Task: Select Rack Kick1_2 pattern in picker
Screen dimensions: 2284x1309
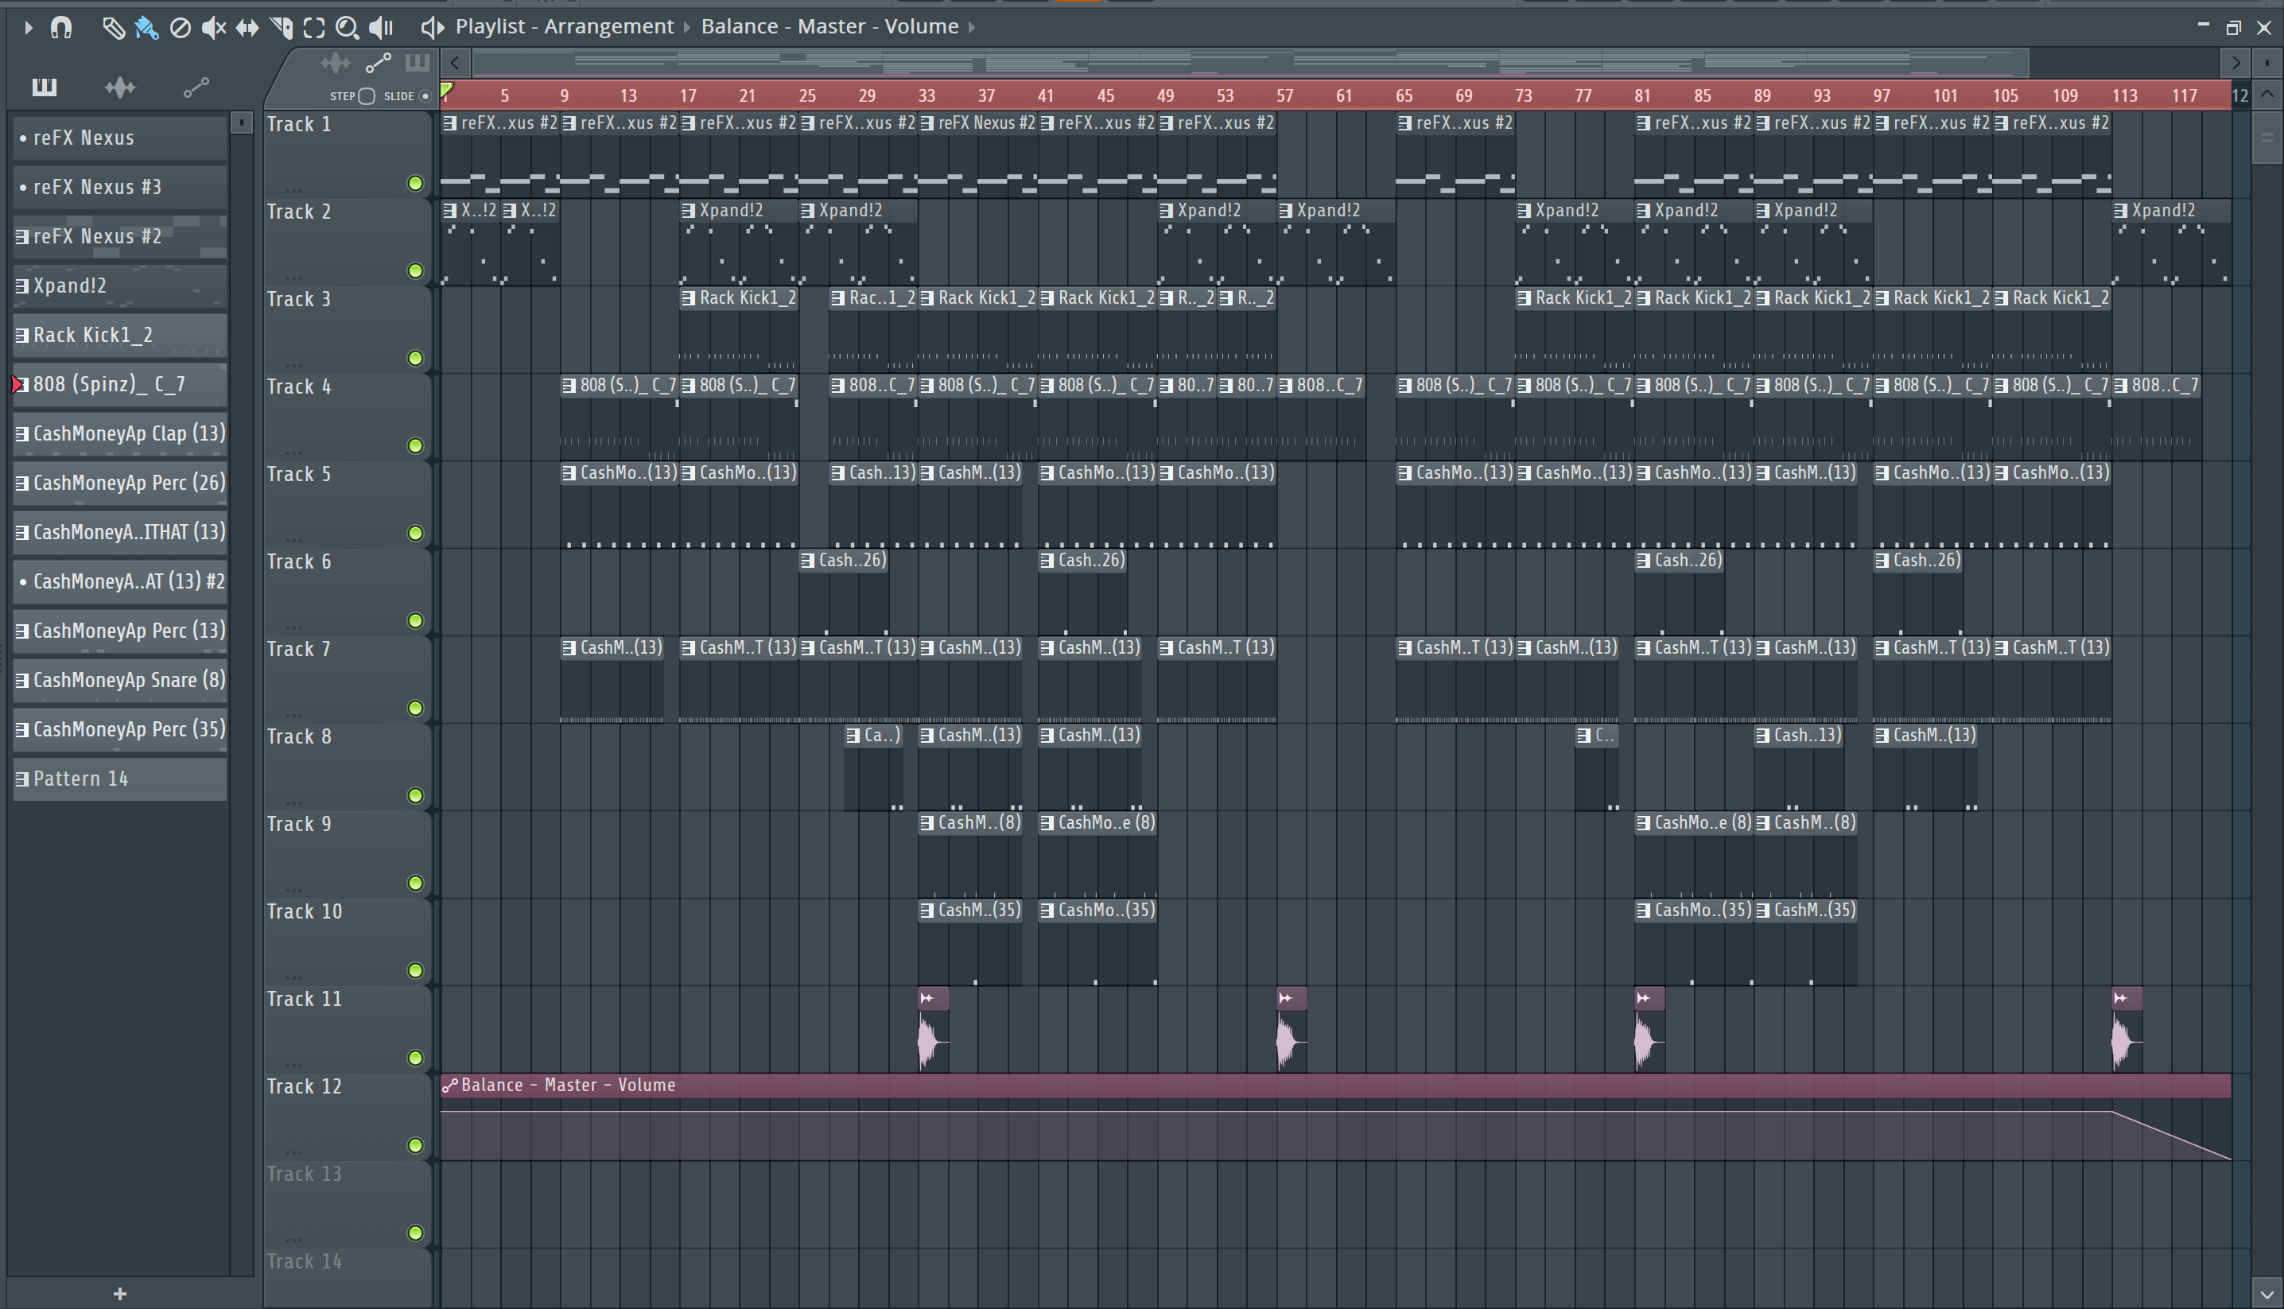Action: pos(119,336)
